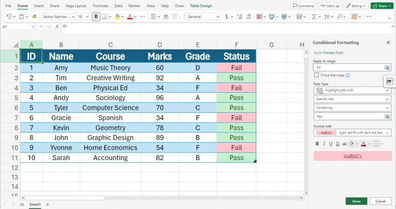The height and width of the screenshot is (209, 396).
Task: Follow the Go to Manage Rules link
Action: click(328, 53)
